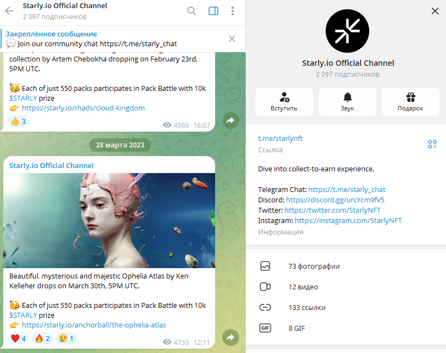Open the channel options via three-dot menu
This screenshot has height=353, width=446.
tap(233, 11)
